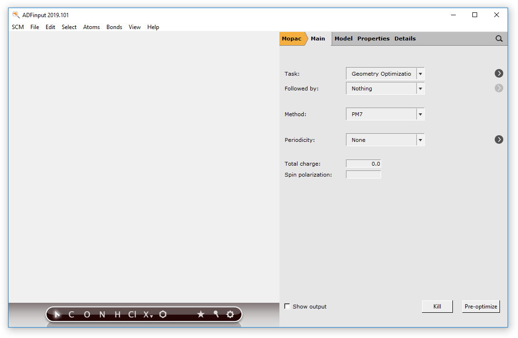Open the Task dropdown
The height and width of the screenshot is (338, 518).
pos(385,73)
